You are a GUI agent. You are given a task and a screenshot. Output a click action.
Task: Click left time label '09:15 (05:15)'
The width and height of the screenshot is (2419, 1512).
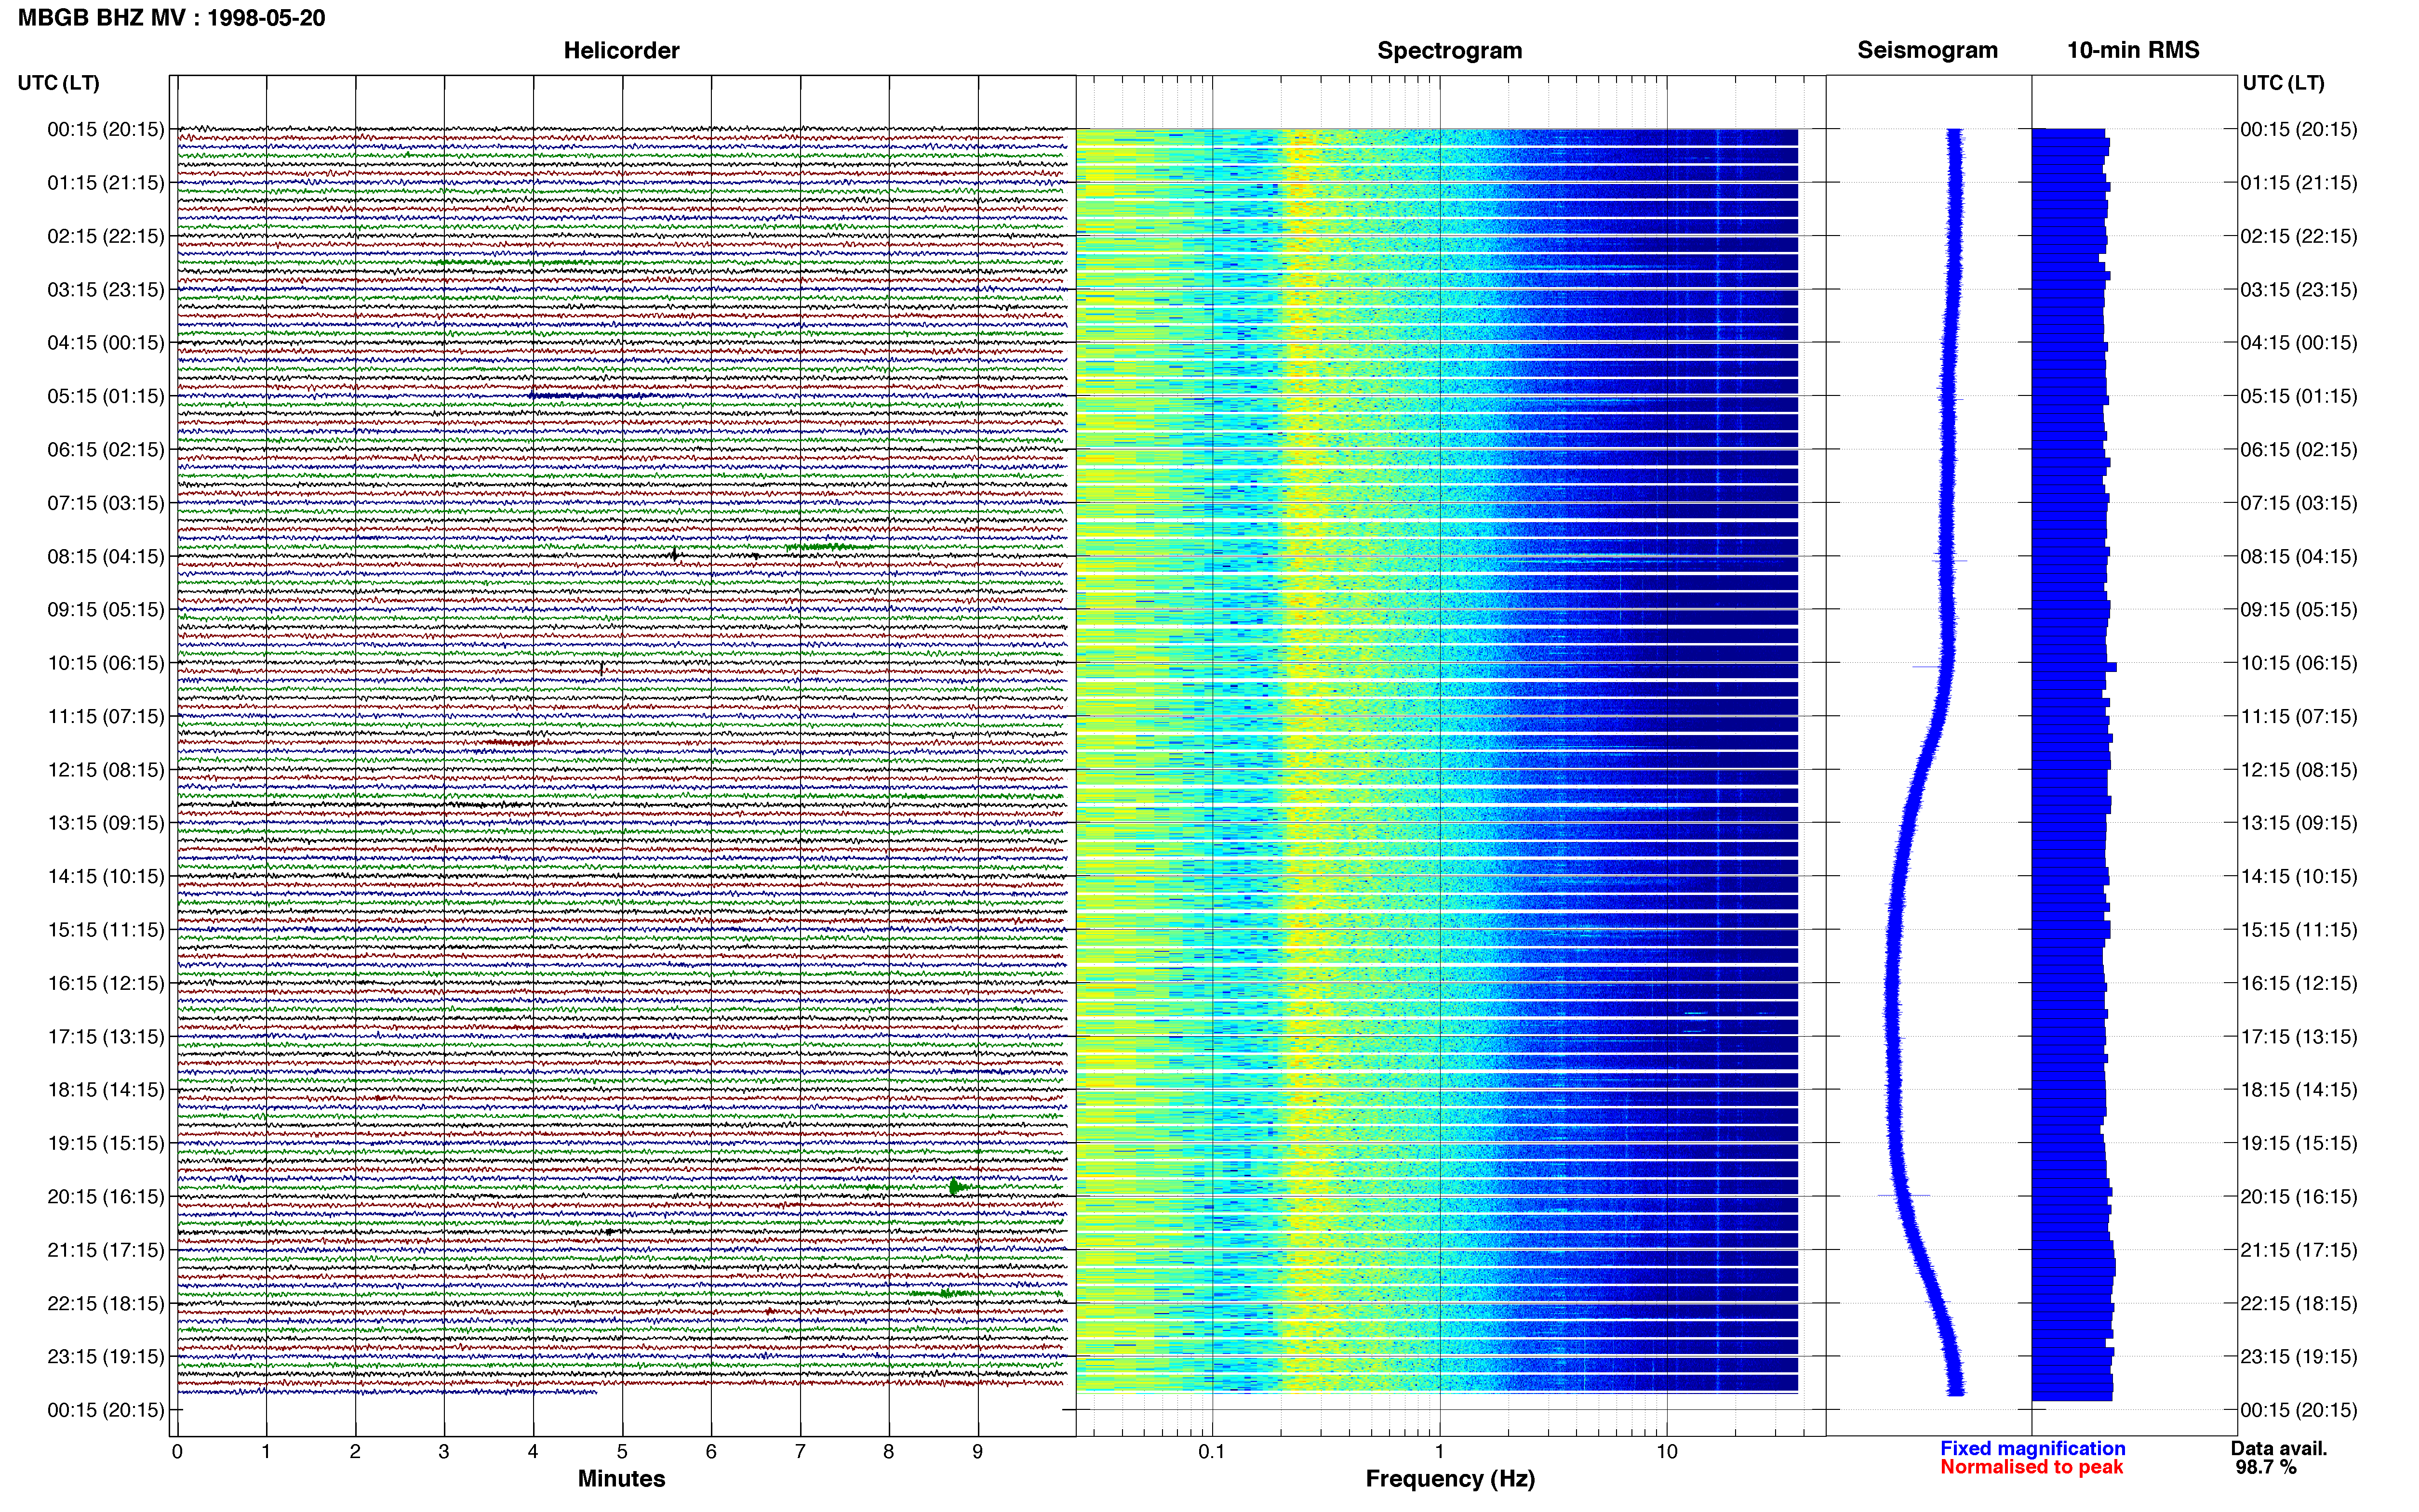106,609
